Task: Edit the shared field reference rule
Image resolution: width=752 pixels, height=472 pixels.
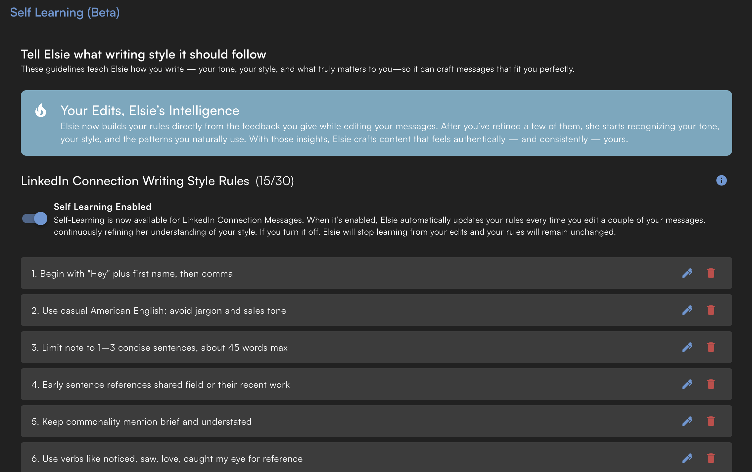Action: coord(687,384)
